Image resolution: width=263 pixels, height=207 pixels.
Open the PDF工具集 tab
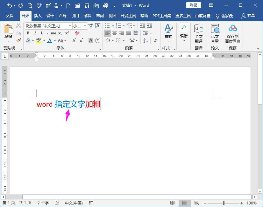click(x=161, y=15)
